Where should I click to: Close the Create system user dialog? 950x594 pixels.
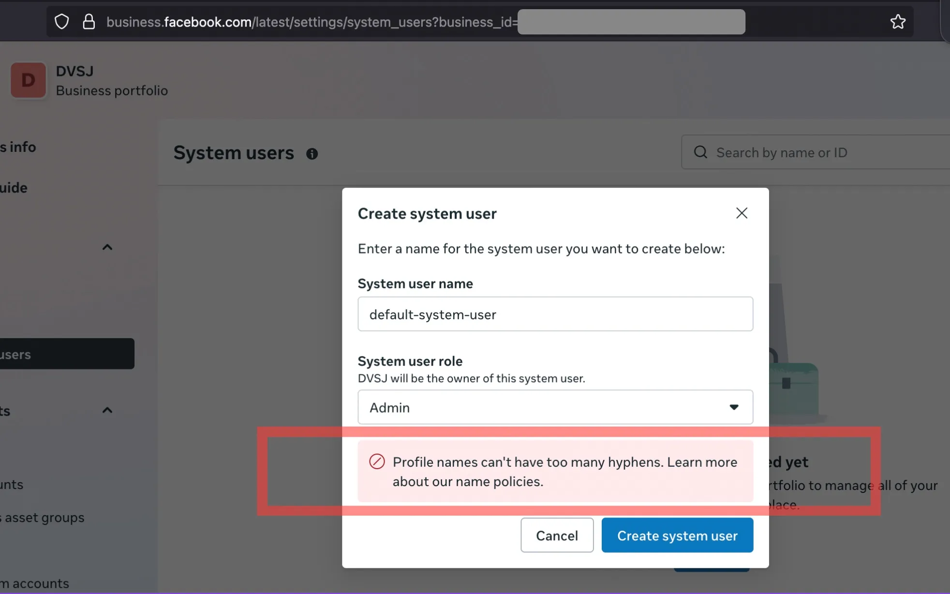coord(742,213)
